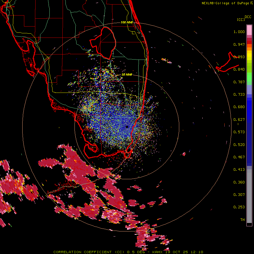
Task: Click the 0.733 color scale value
Action: click(x=239, y=95)
